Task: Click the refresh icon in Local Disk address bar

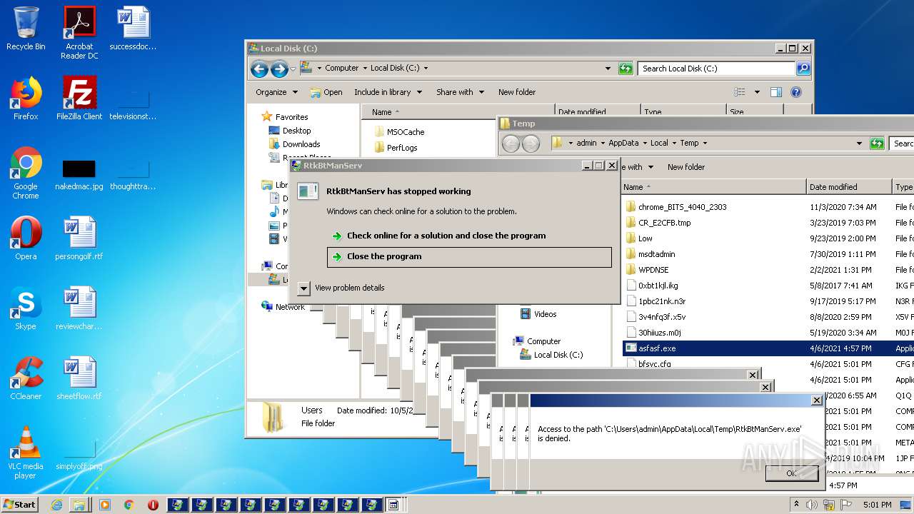Action: [626, 69]
